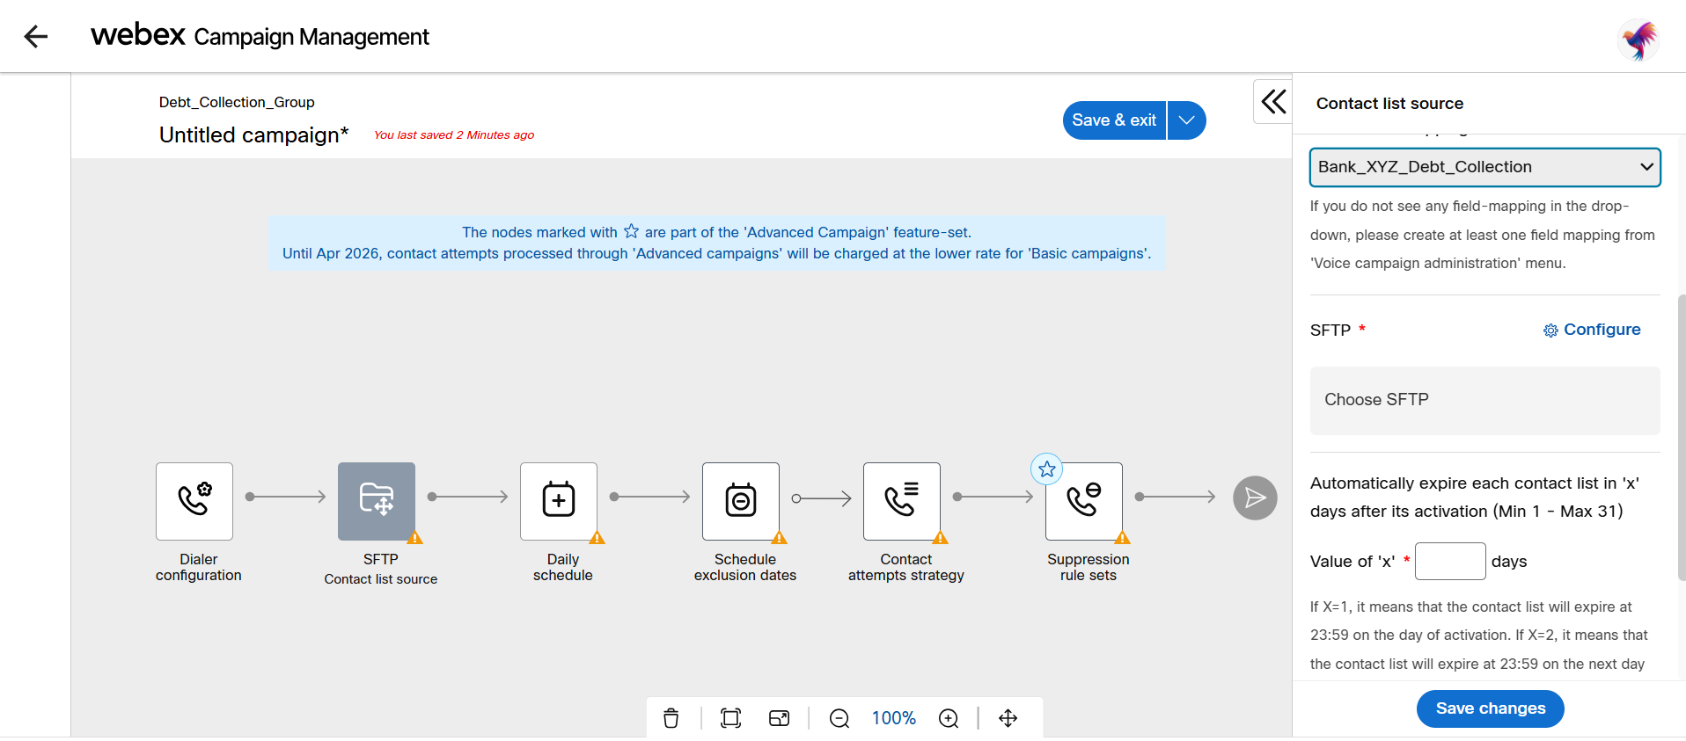This screenshot has height=741, width=1686.
Task: Click the Choose SFTP field
Action: [1484, 400]
